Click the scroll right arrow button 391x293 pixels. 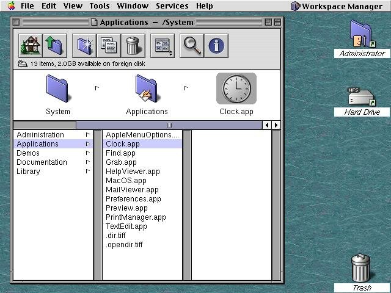pos(276,125)
